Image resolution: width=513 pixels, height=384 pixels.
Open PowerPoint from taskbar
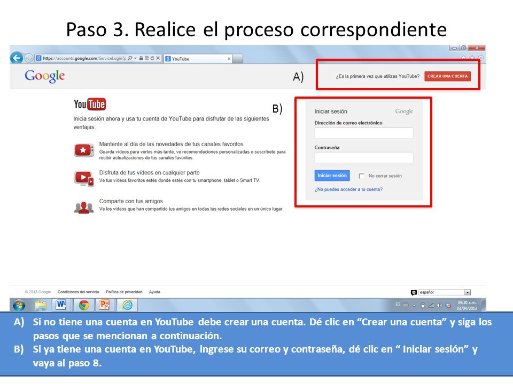[104, 305]
